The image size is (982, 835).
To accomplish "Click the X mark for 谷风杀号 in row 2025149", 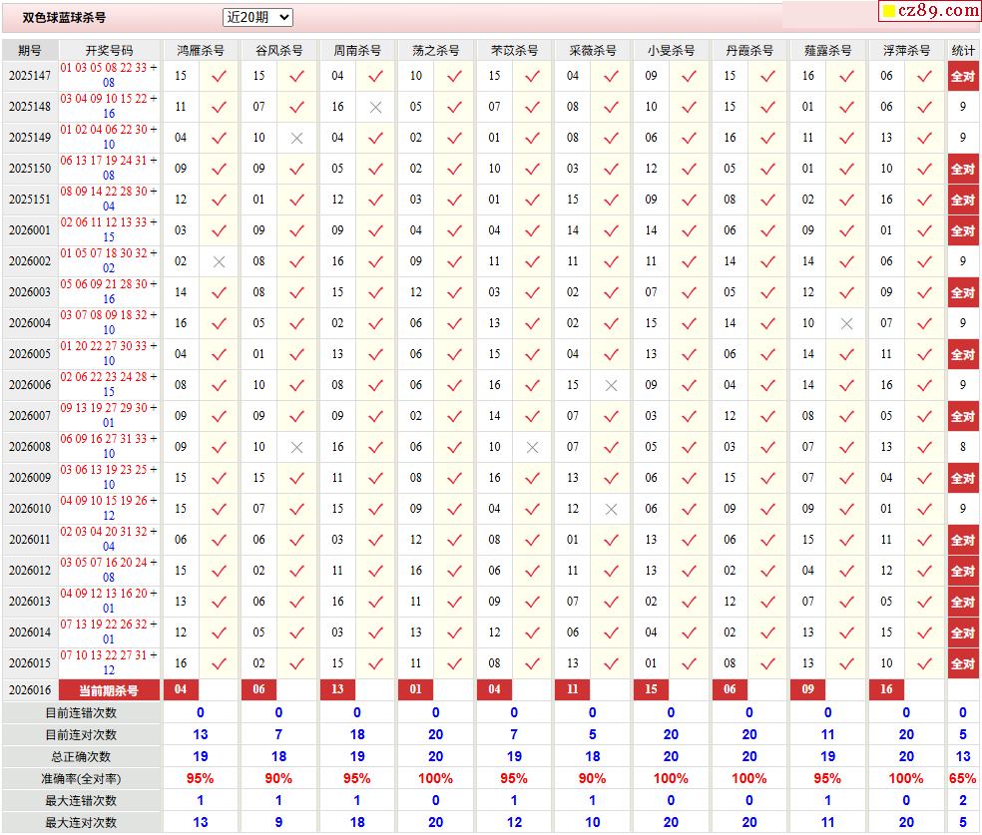I will tap(296, 138).
